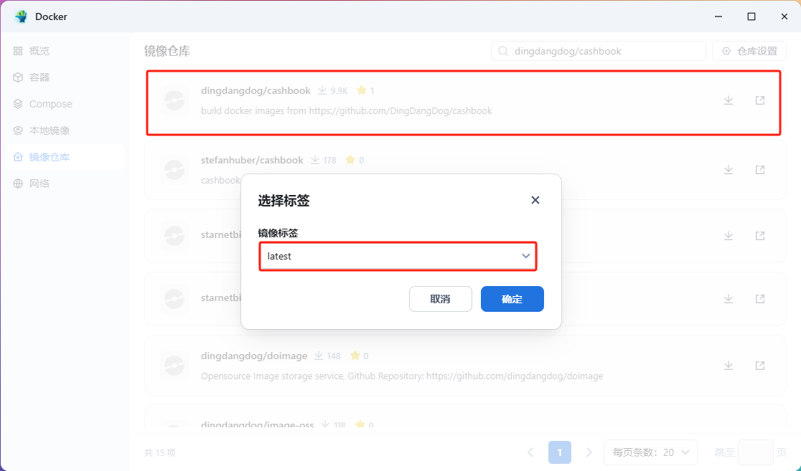801x471 pixels.
Task: Open dingdangdog/cashbook external link
Action: click(x=760, y=100)
